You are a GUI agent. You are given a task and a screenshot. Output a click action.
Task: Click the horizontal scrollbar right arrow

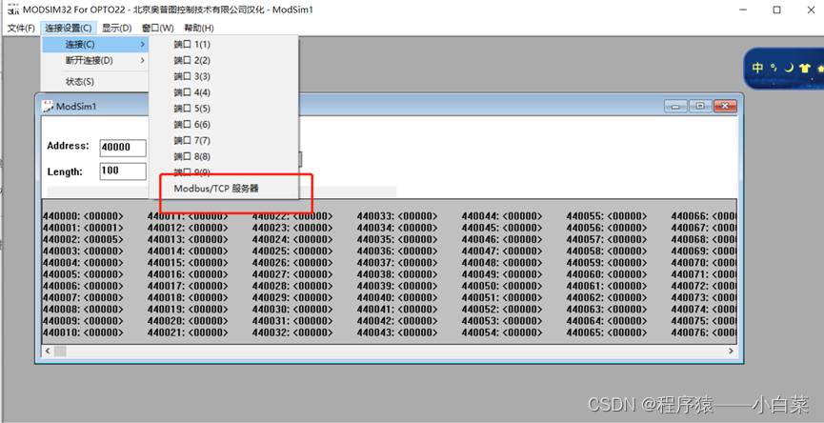(x=731, y=351)
